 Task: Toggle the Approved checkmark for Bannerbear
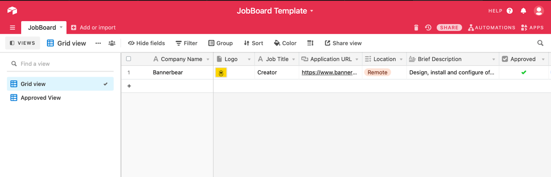click(x=524, y=72)
